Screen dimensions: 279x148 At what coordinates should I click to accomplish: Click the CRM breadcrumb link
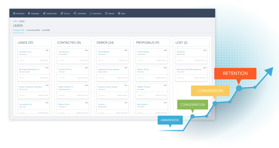click(15, 21)
